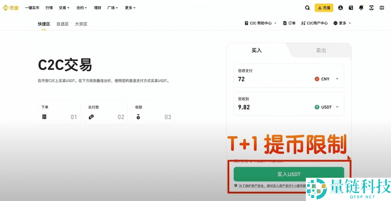Click the 收款 step 03 card
391x201 pixels.
pos(153,113)
